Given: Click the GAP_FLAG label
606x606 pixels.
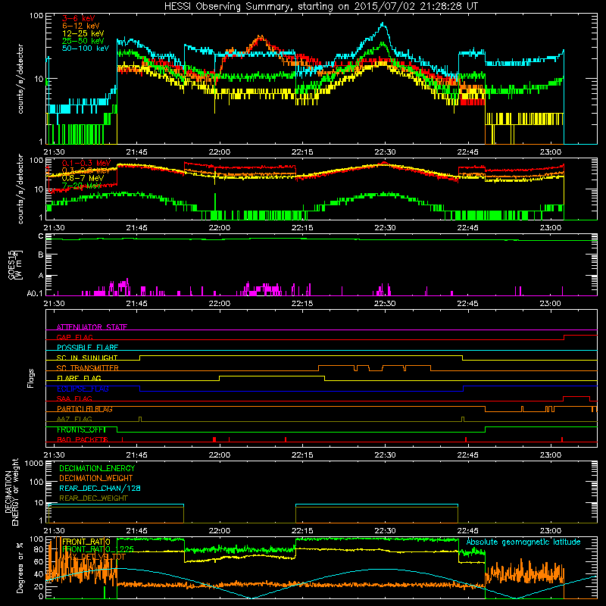Looking at the screenshot, I should click(x=74, y=337).
